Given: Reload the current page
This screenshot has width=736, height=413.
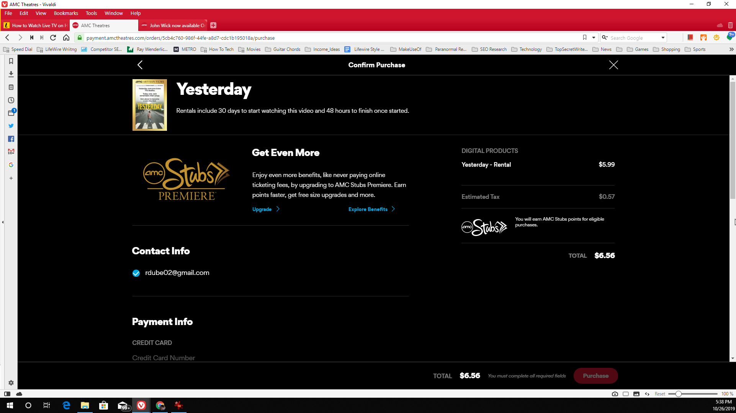Looking at the screenshot, I should pos(53,37).
